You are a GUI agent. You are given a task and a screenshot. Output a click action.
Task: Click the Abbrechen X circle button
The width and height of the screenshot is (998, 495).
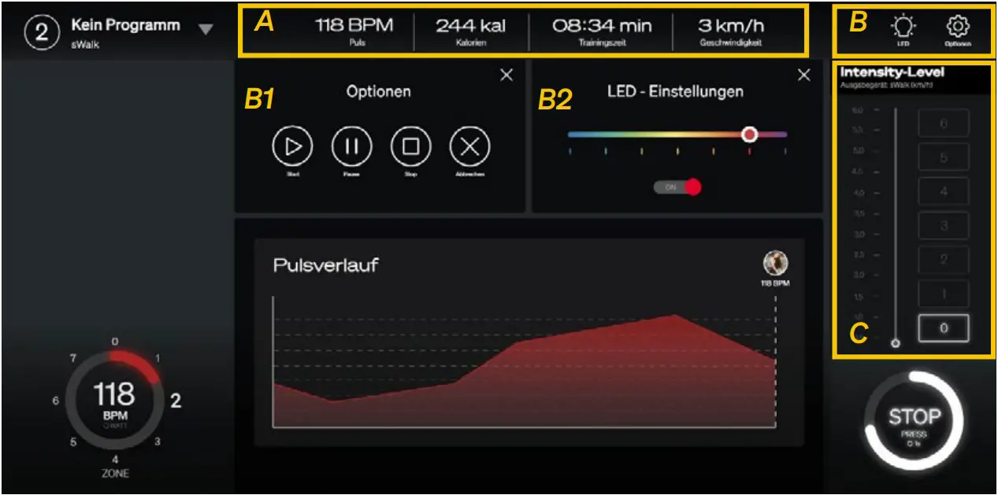pyautogui.click(x=469, y=146)
